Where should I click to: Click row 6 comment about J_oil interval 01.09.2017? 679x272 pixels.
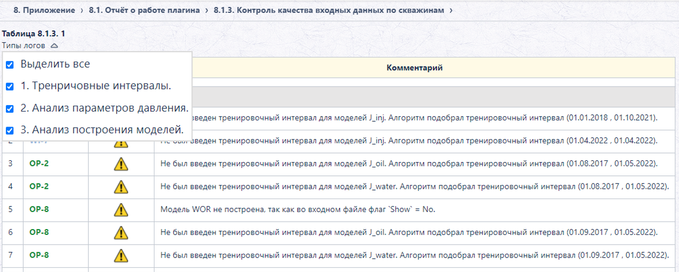point(409,233)
